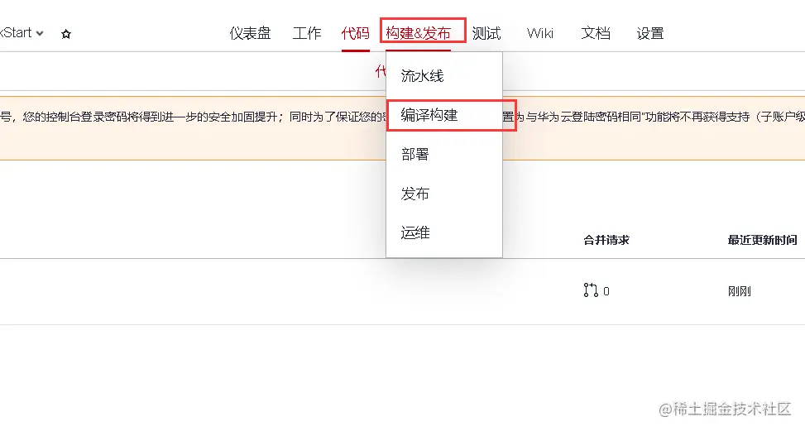Click the 最近更新时间 column header
This screenshot has width=805, height=431.
tap(762, 240)
